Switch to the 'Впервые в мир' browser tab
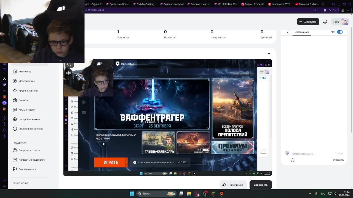The height and width of the screenshot is (198, 353). pos(199,4)
